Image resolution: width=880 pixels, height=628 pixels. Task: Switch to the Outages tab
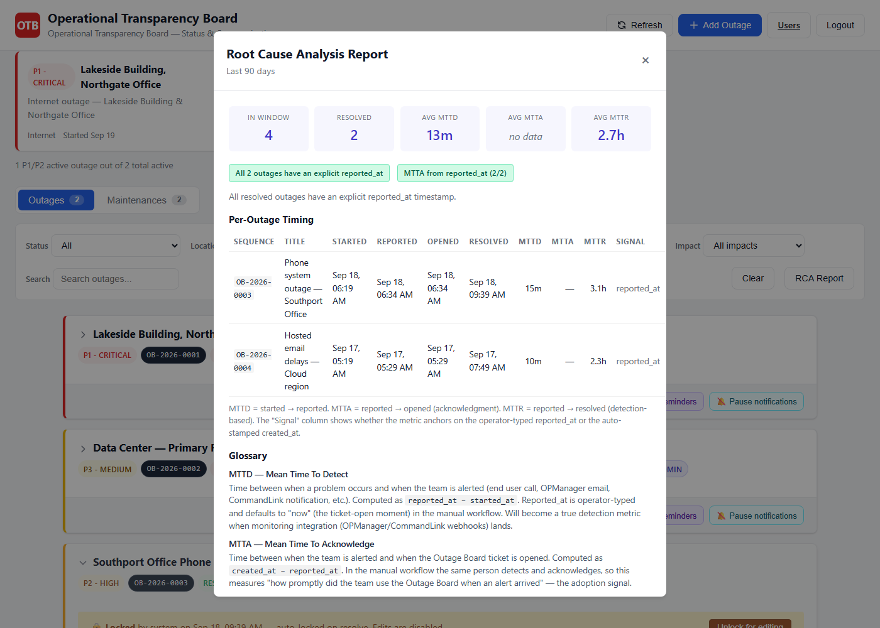(x=56, y=200)
